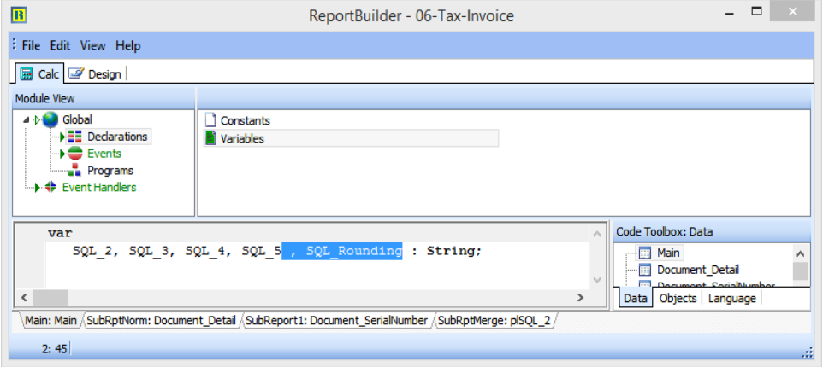Collapse the Global tree node
The height and width of the screenshot is (367, 823).
coord(27,120)
